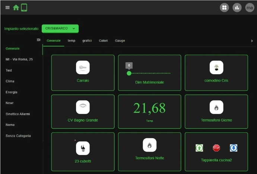Raise the Tapparella cucina2 shutter
Viewport: 257px width, 174px height.
coord(199,148)
